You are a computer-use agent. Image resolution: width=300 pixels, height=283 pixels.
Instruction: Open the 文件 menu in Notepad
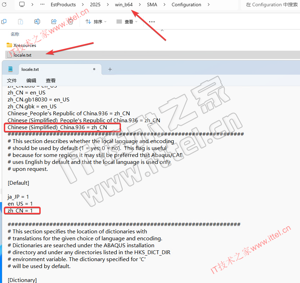pos(12,80)
